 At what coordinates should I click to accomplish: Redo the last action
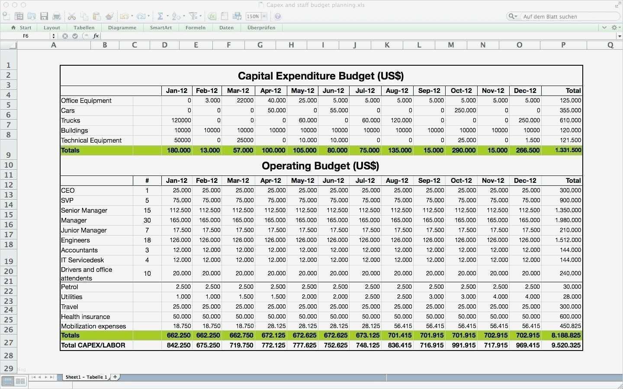[141, 16]
